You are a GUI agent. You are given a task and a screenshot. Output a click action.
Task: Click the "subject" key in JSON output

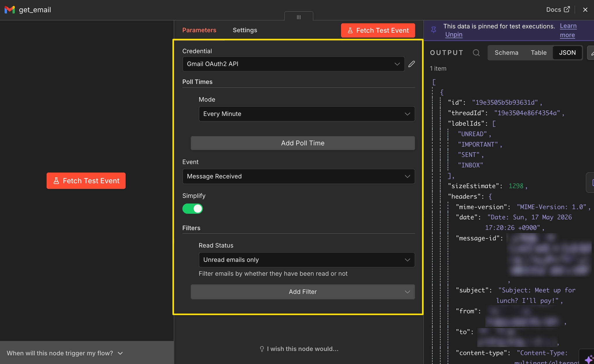coord(472,290)
